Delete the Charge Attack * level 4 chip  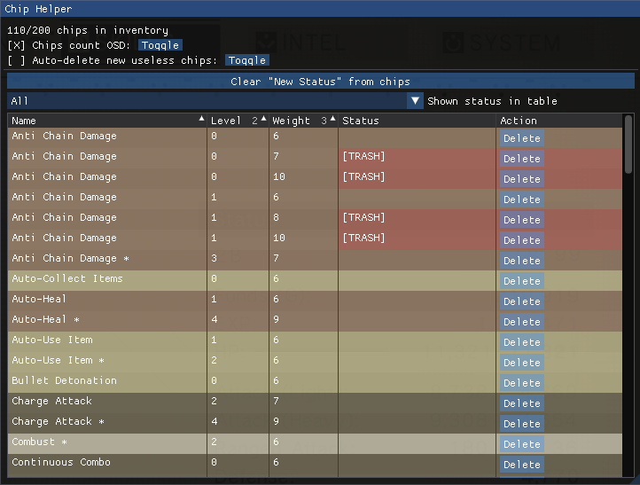[521, 424]
